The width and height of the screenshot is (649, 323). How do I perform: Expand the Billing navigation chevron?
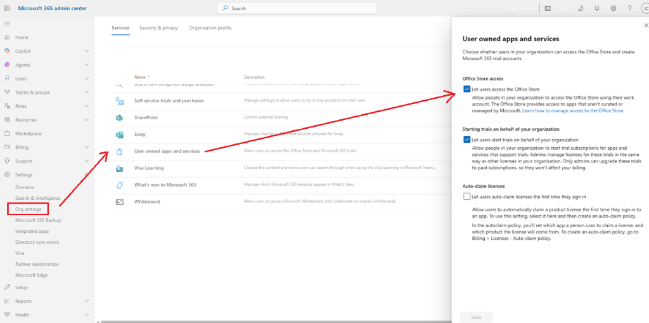(86, 147)
